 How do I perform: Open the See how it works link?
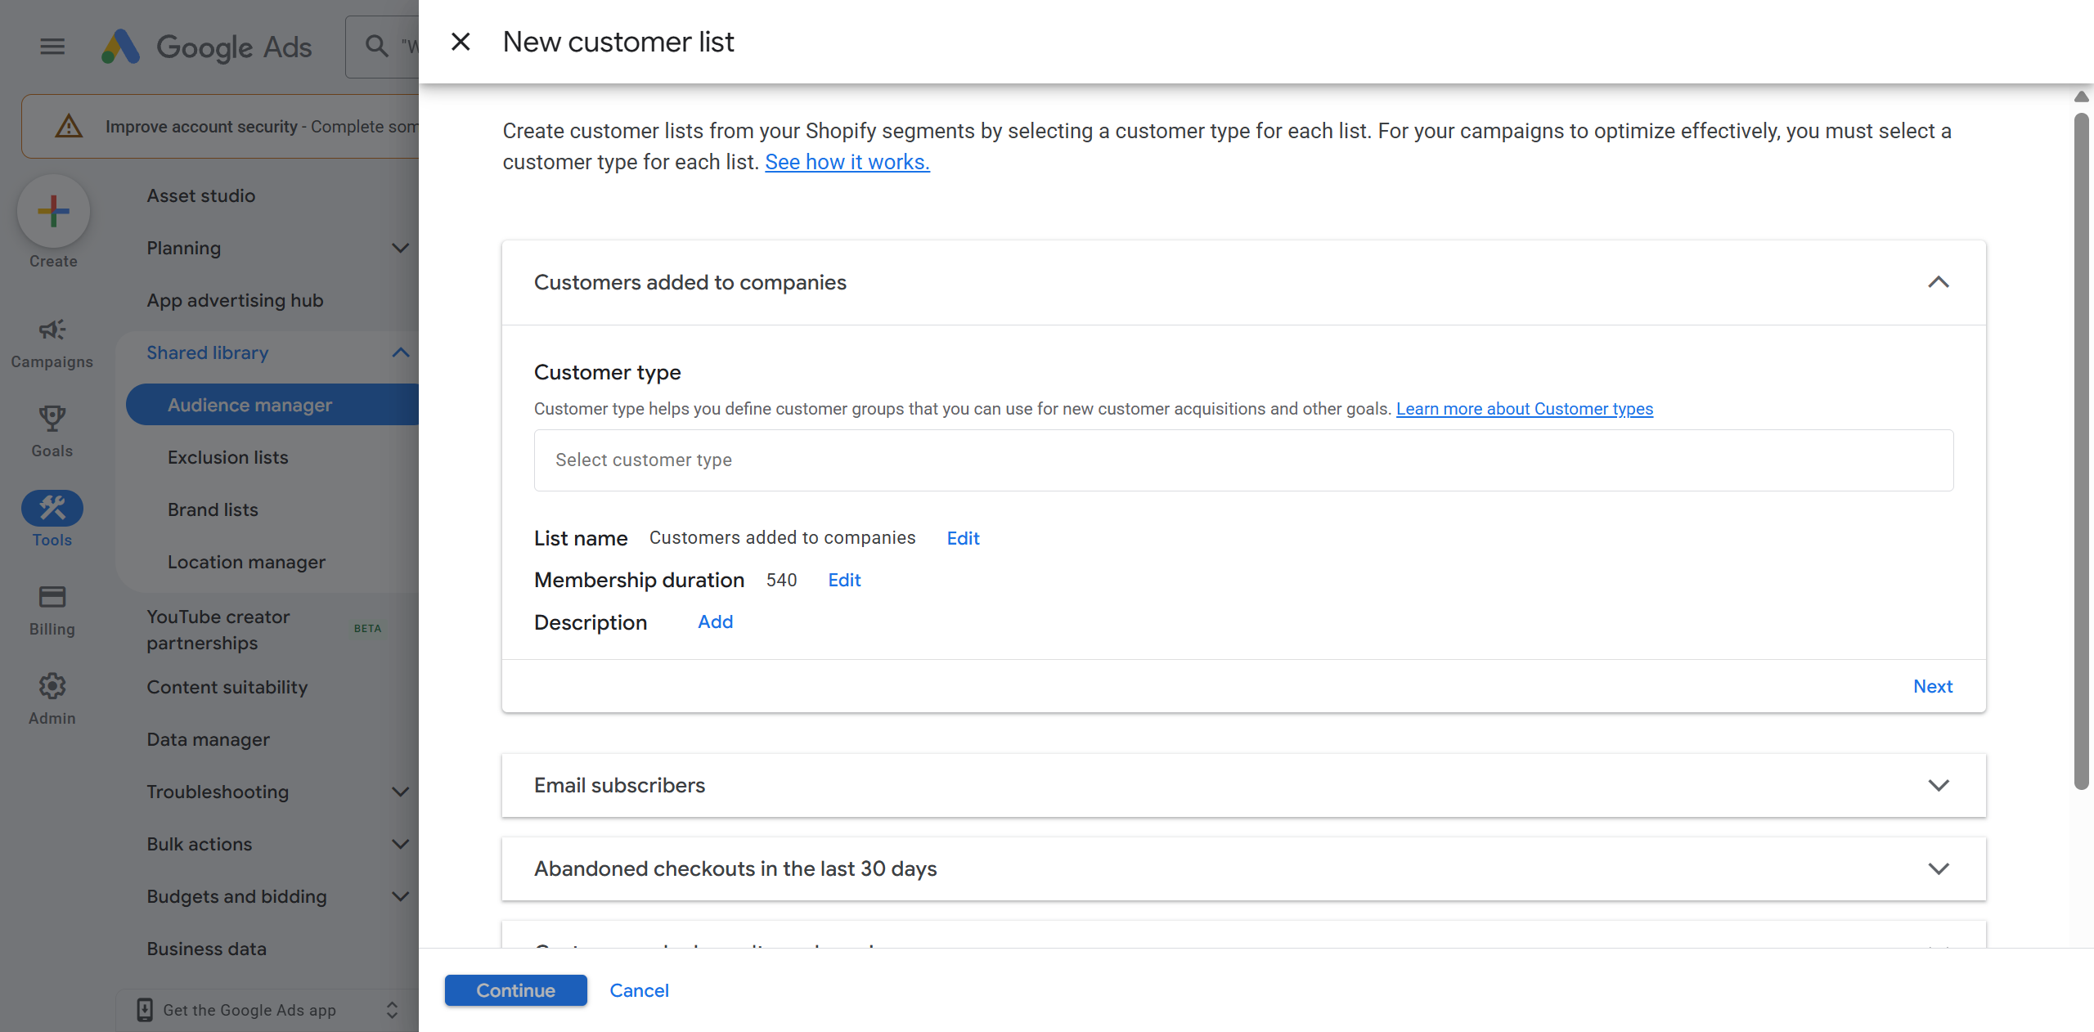[847, 162]
